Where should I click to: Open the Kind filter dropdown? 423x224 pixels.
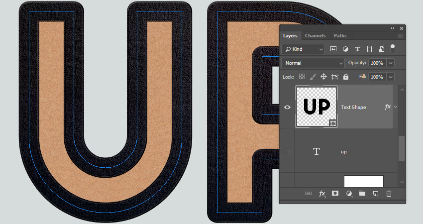(x=303, y=49)
